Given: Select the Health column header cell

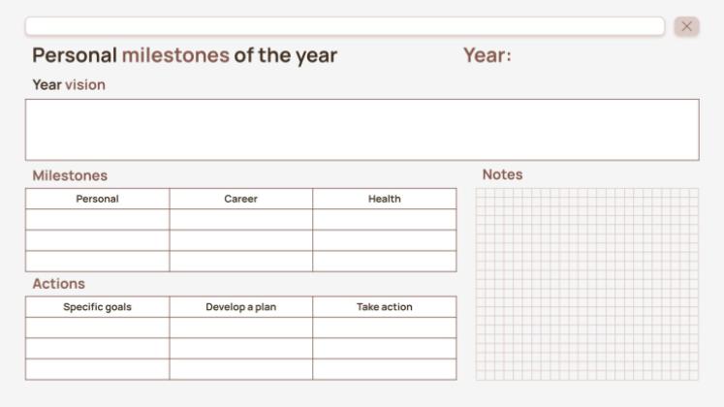Looking at the screenshot, I should pyautogui.click(x=384, y=199).
